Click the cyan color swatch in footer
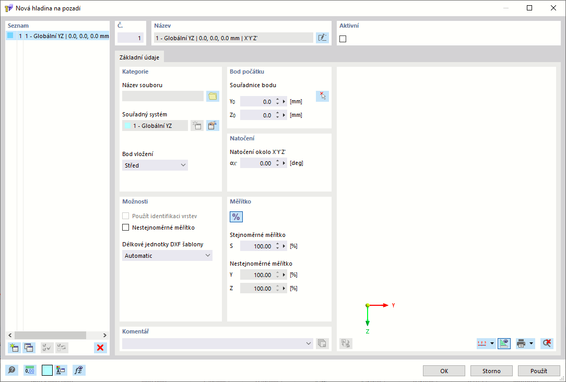This screenshot has width=566, height=382. pyautogui.click(x=48, y=370)
